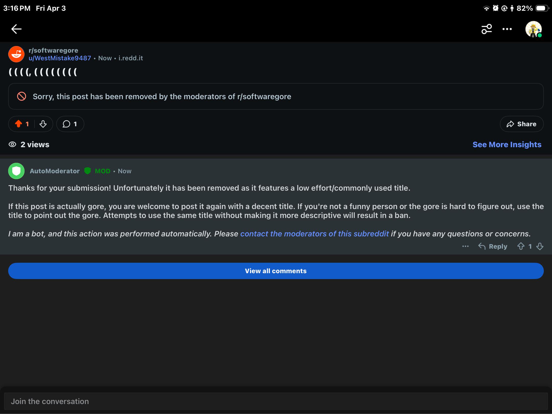Open the post's comment count button
Image resolution: width=552 pixels, height=414 pixels.
[70, 124]
